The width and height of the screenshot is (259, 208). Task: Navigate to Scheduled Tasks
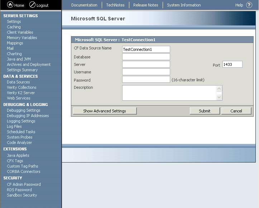point(21,132)
